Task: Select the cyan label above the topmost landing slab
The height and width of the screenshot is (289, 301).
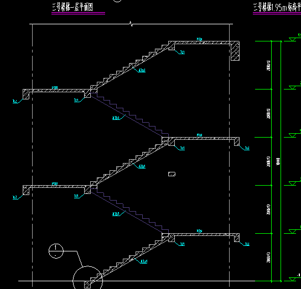Action: [199, 39]
